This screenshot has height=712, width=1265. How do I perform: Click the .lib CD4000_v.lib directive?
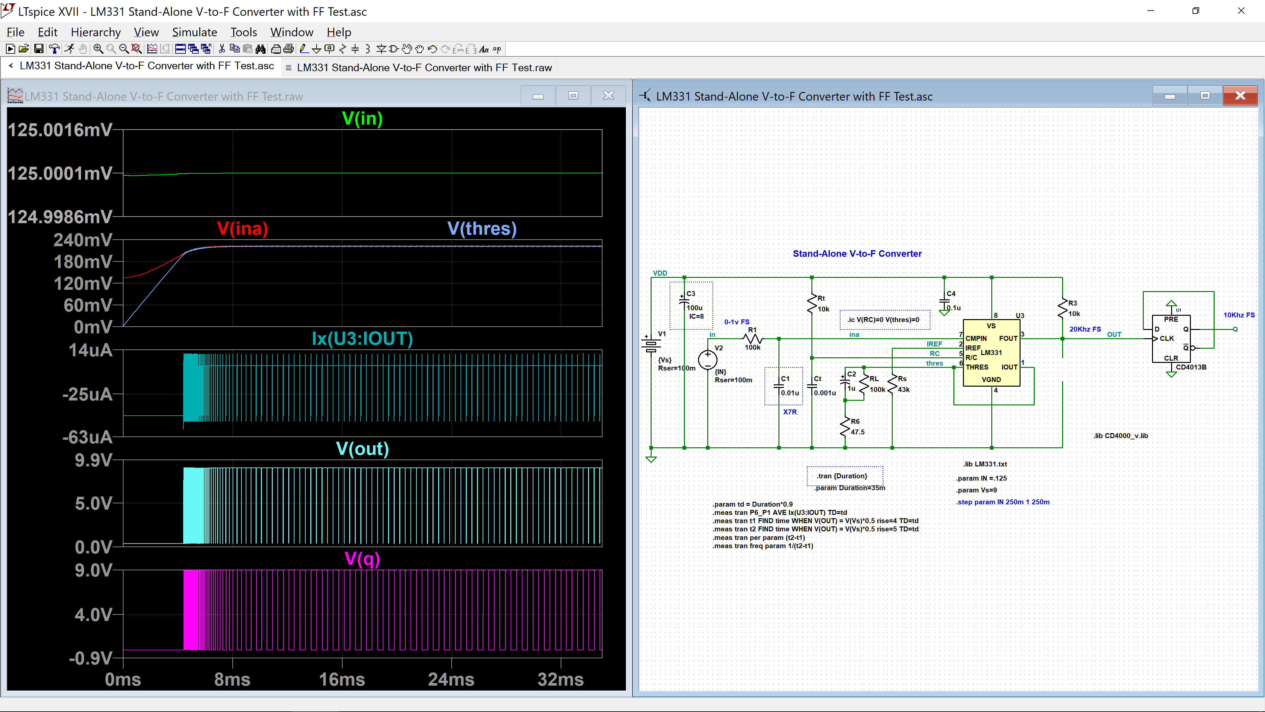[1121, 435]
